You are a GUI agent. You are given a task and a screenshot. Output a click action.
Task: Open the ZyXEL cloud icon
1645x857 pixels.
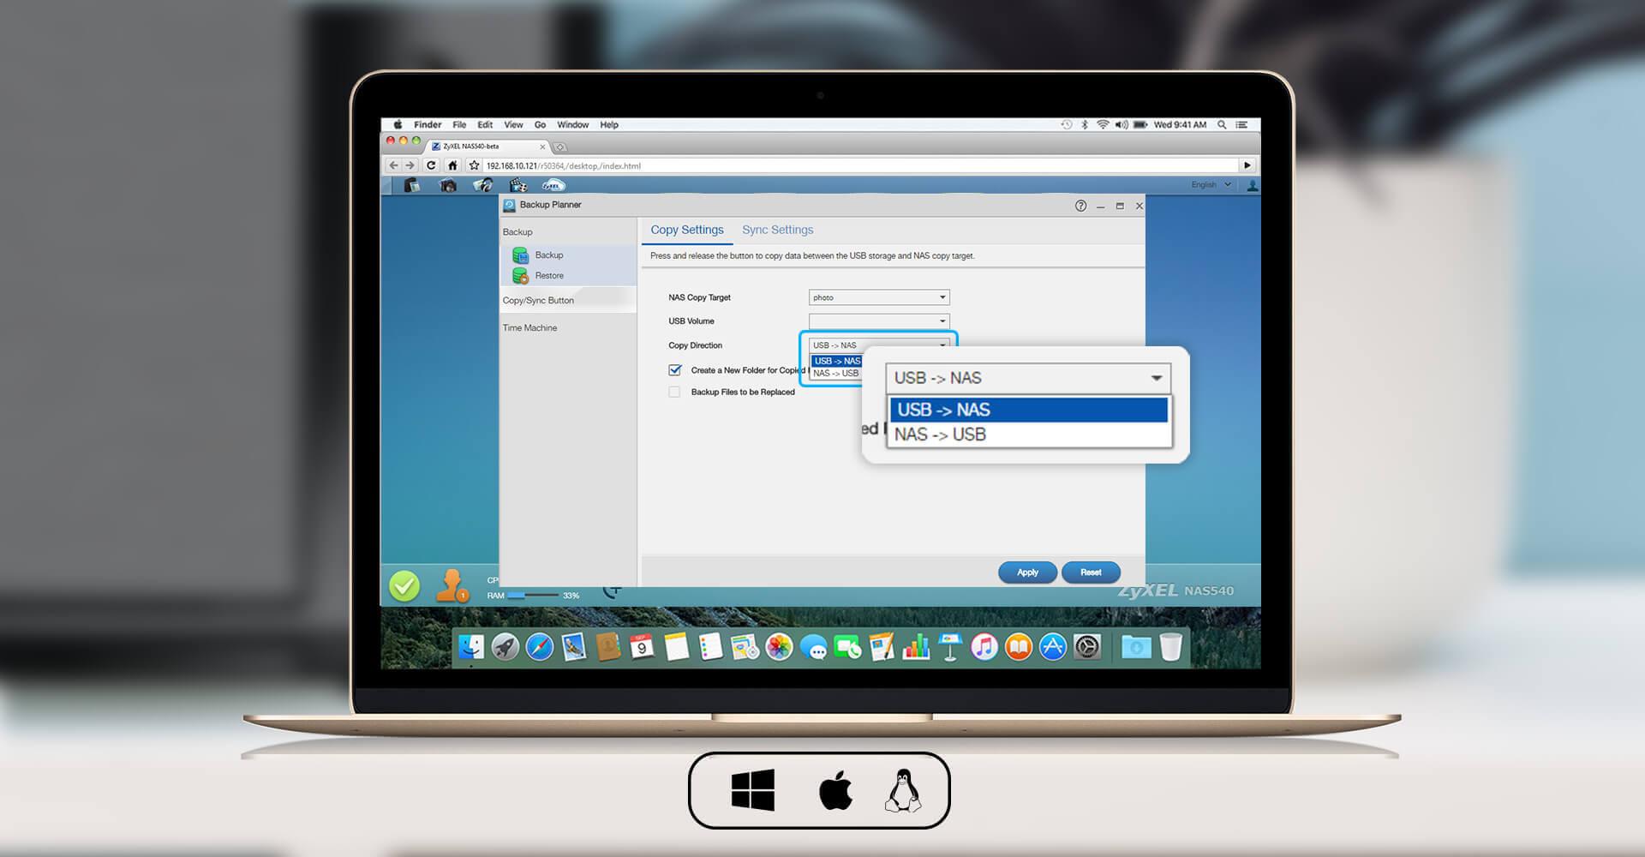(553, 185)
